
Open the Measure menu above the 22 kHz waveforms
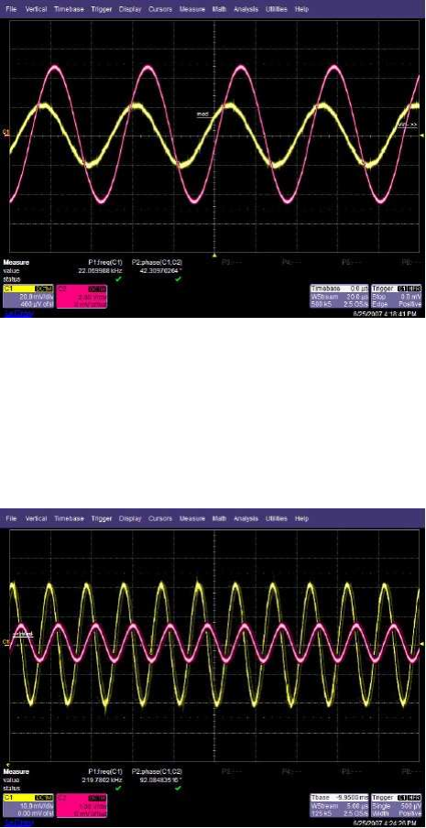(191, 9)
